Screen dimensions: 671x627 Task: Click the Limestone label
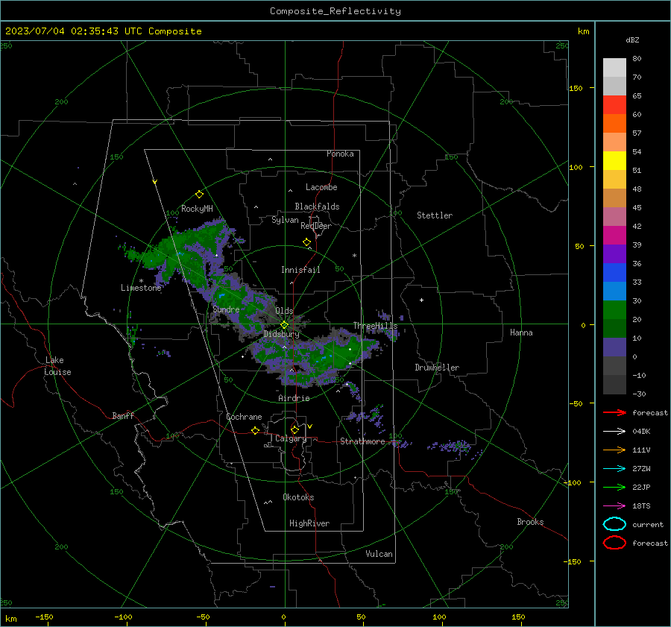pyautogui.click(x=141, y=288)
